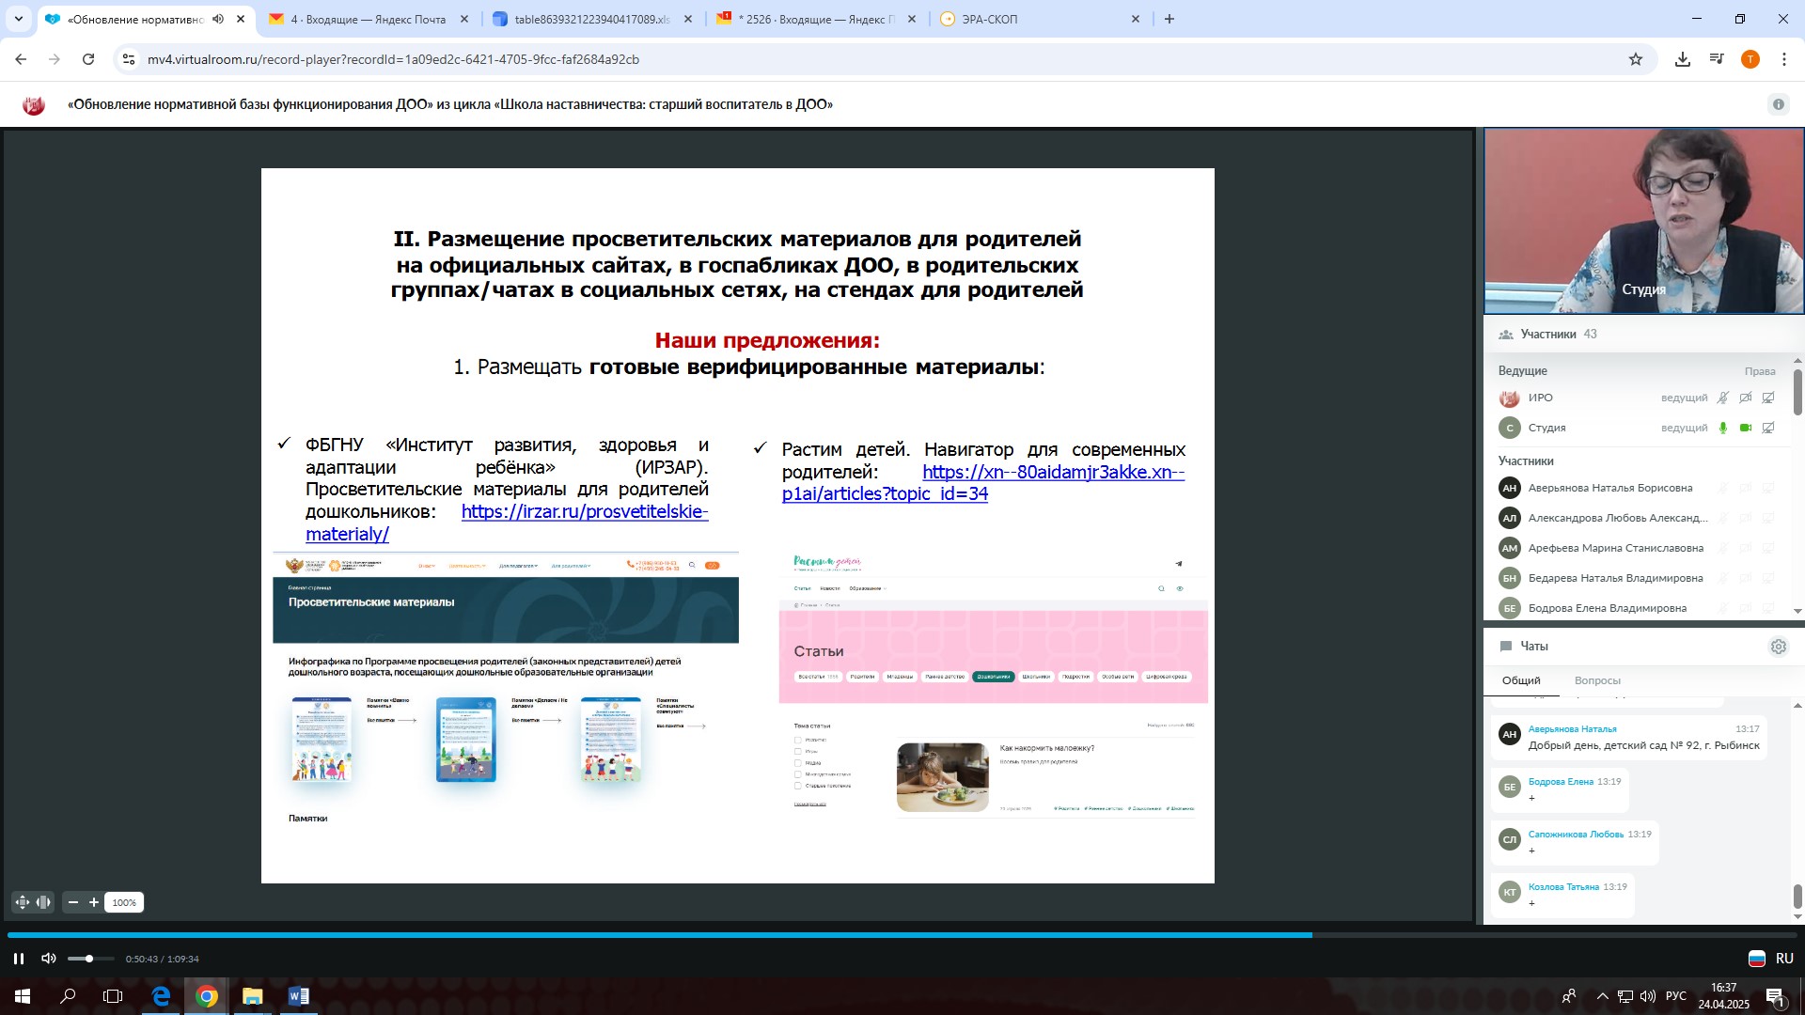Open a new browser tab
This screenshot has width=1805, height=1015.
tap(1169, 19)
